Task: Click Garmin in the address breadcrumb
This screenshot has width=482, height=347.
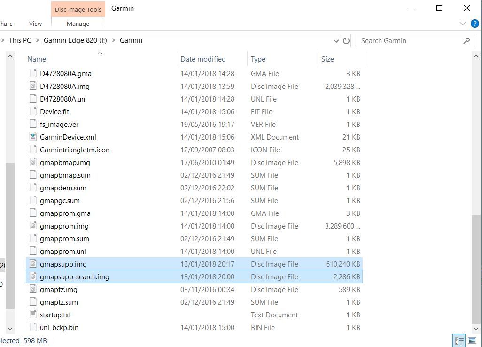Action: pos(131,40)
